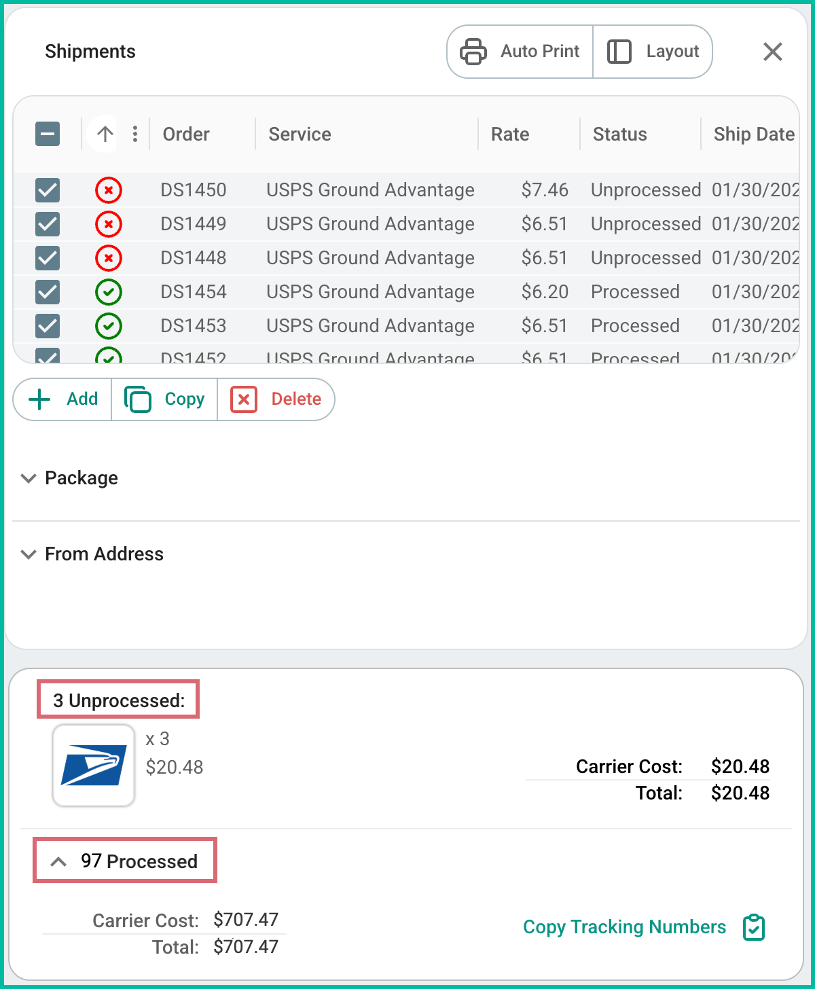Image resolution: width=815 pixels, height=989 pixels.
Task: Click the green check status icon for DS1454
Action: [x=109, y=292]
